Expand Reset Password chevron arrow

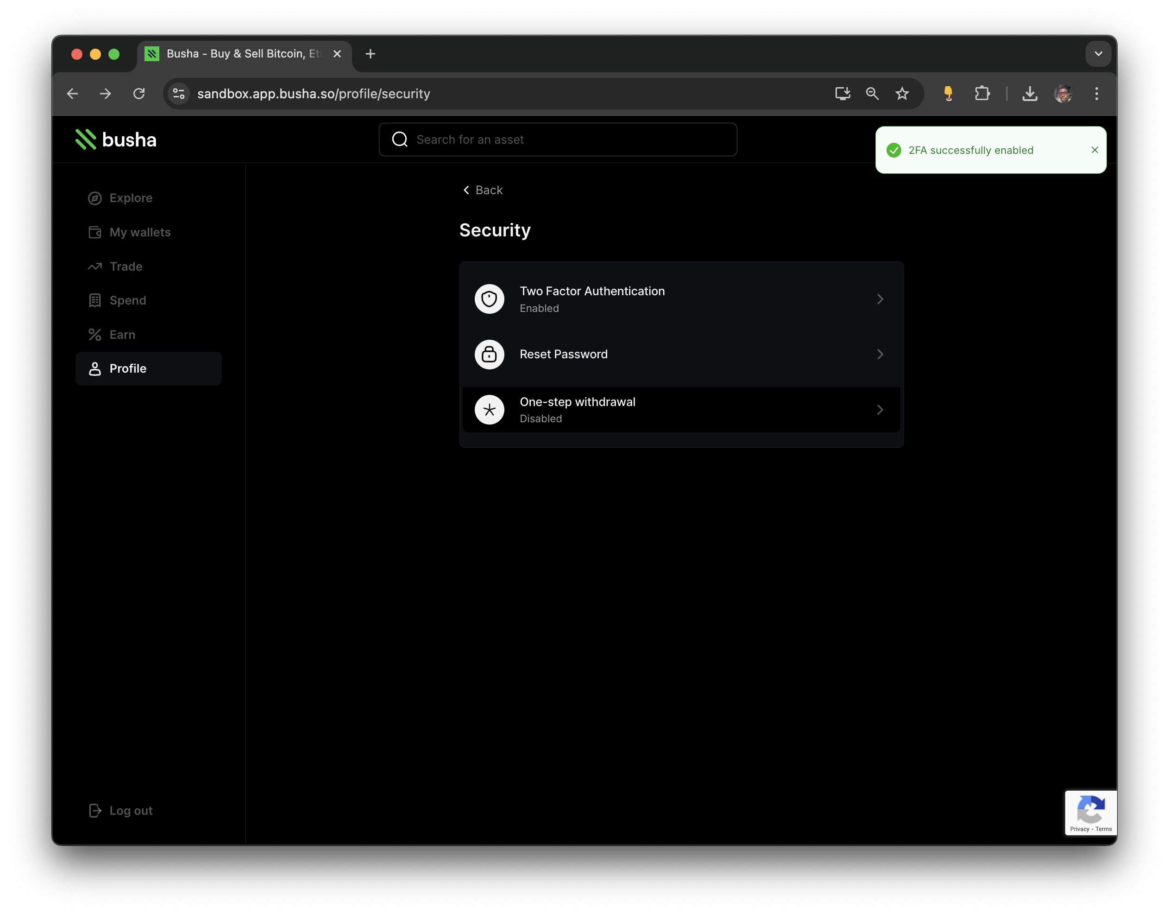tap(880, 354)
